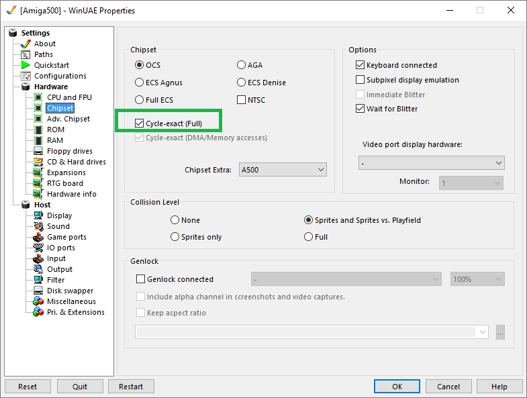The width and height of the screenshot is (527, 398).
Task: Open the Genlock 100% scale dropdown
Action: tap(477, 279)
